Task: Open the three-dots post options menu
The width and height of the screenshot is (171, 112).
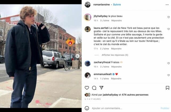Action: coord(167,5)
